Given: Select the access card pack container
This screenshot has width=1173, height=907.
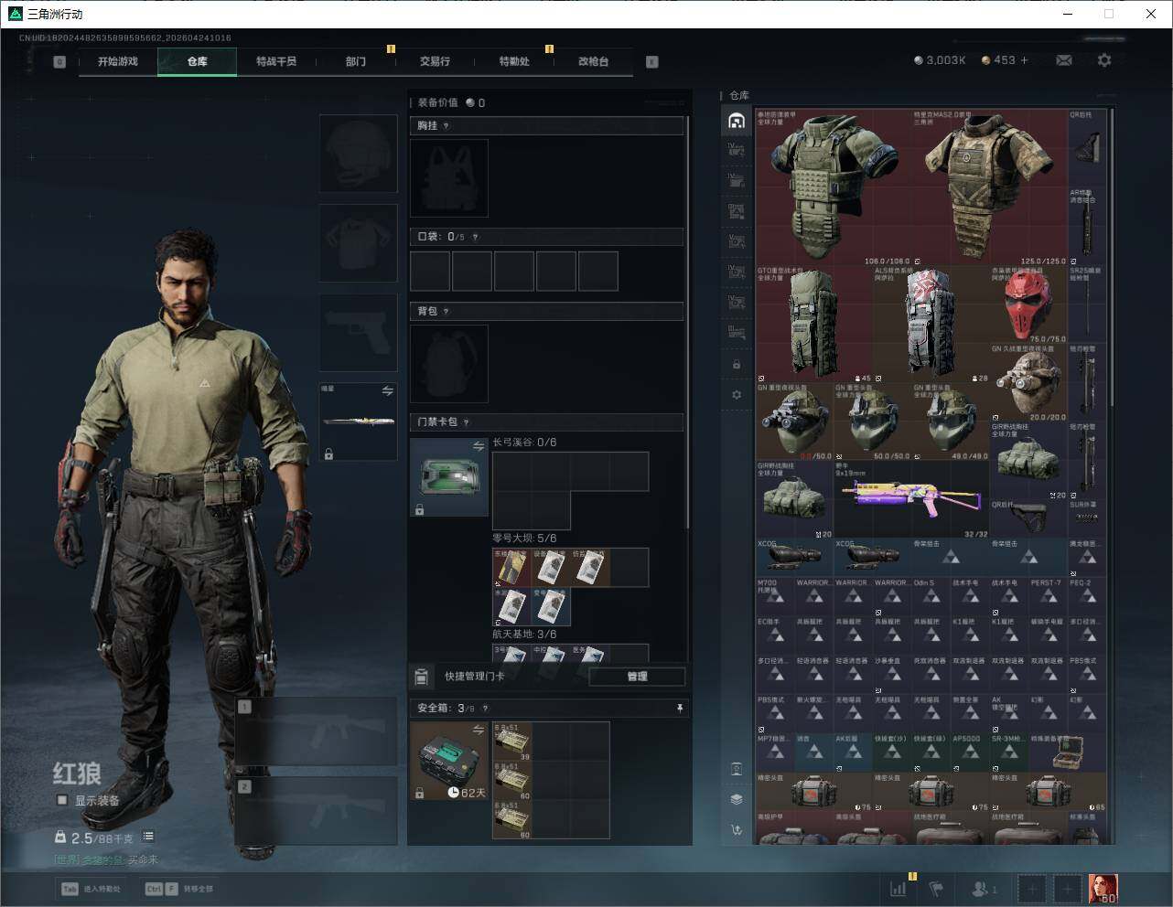Looking at the screenshot, I should pyautogui.click(x=449, y=477).
